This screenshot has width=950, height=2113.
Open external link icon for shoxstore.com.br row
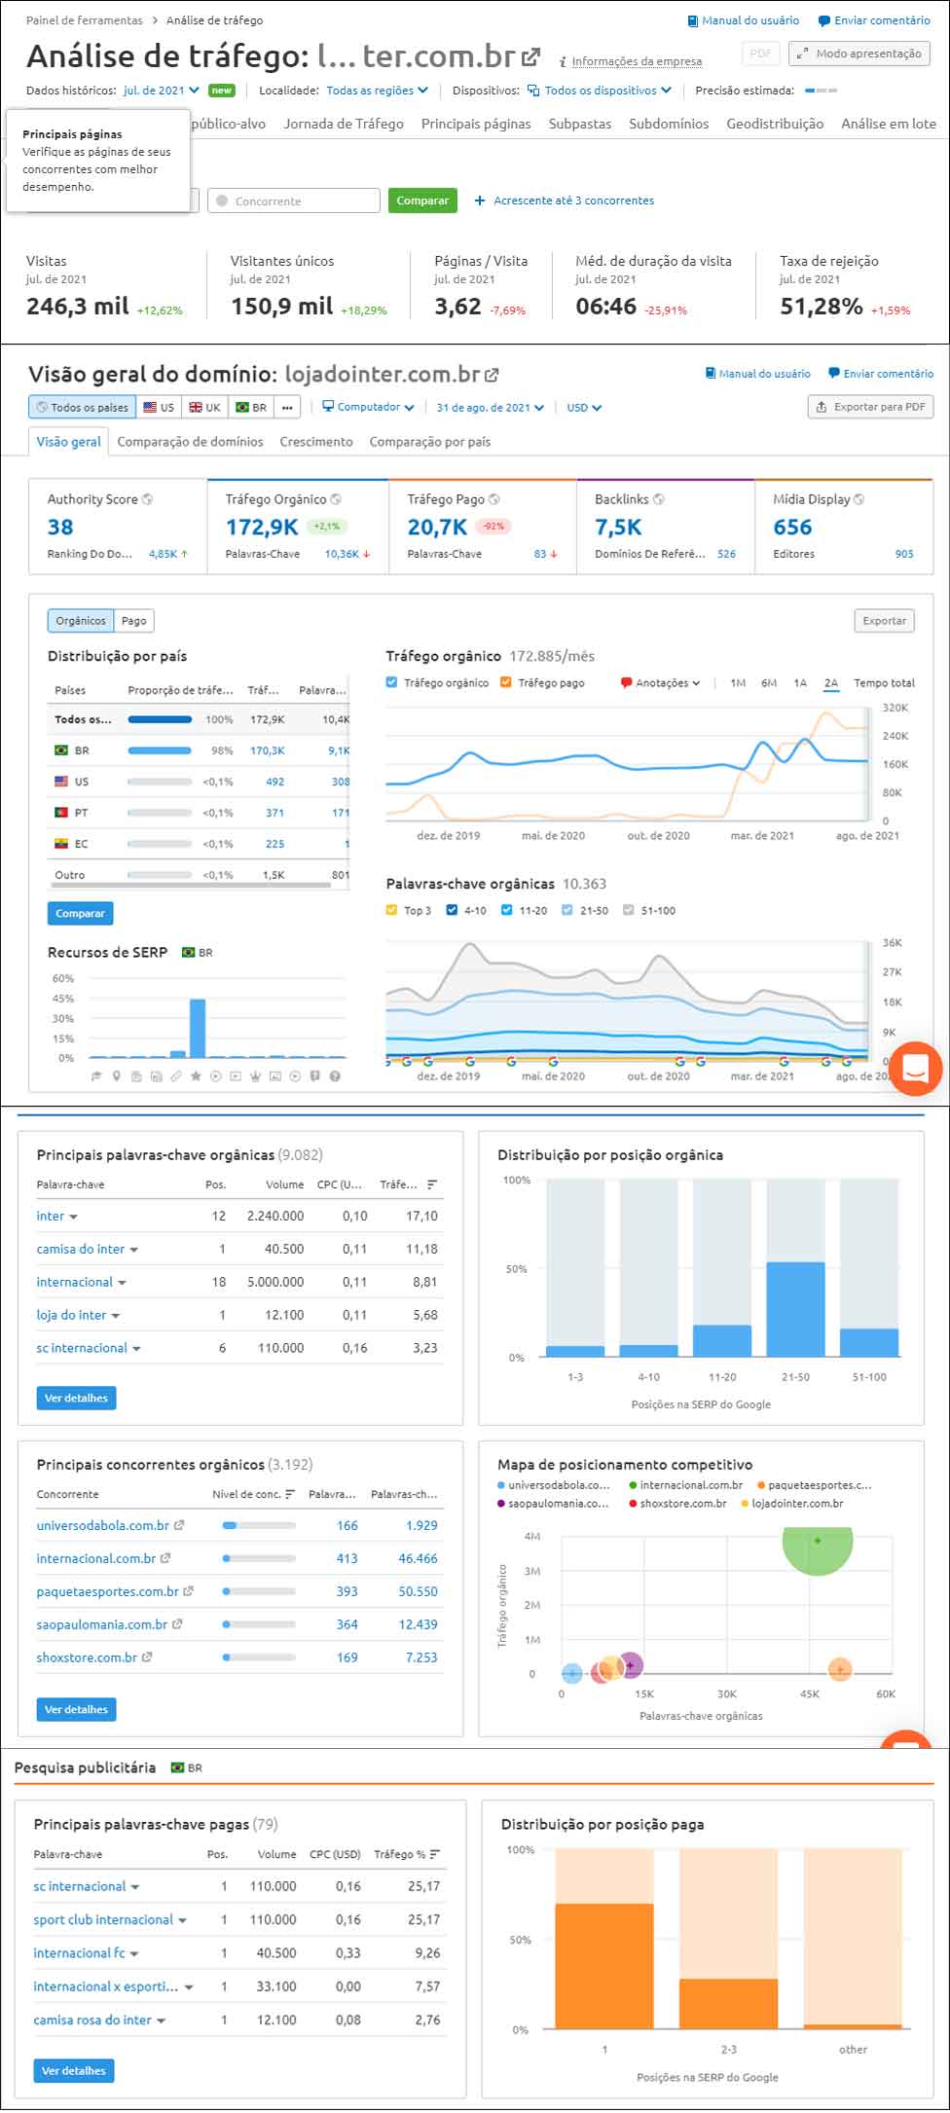click(x=147, y=1658)
